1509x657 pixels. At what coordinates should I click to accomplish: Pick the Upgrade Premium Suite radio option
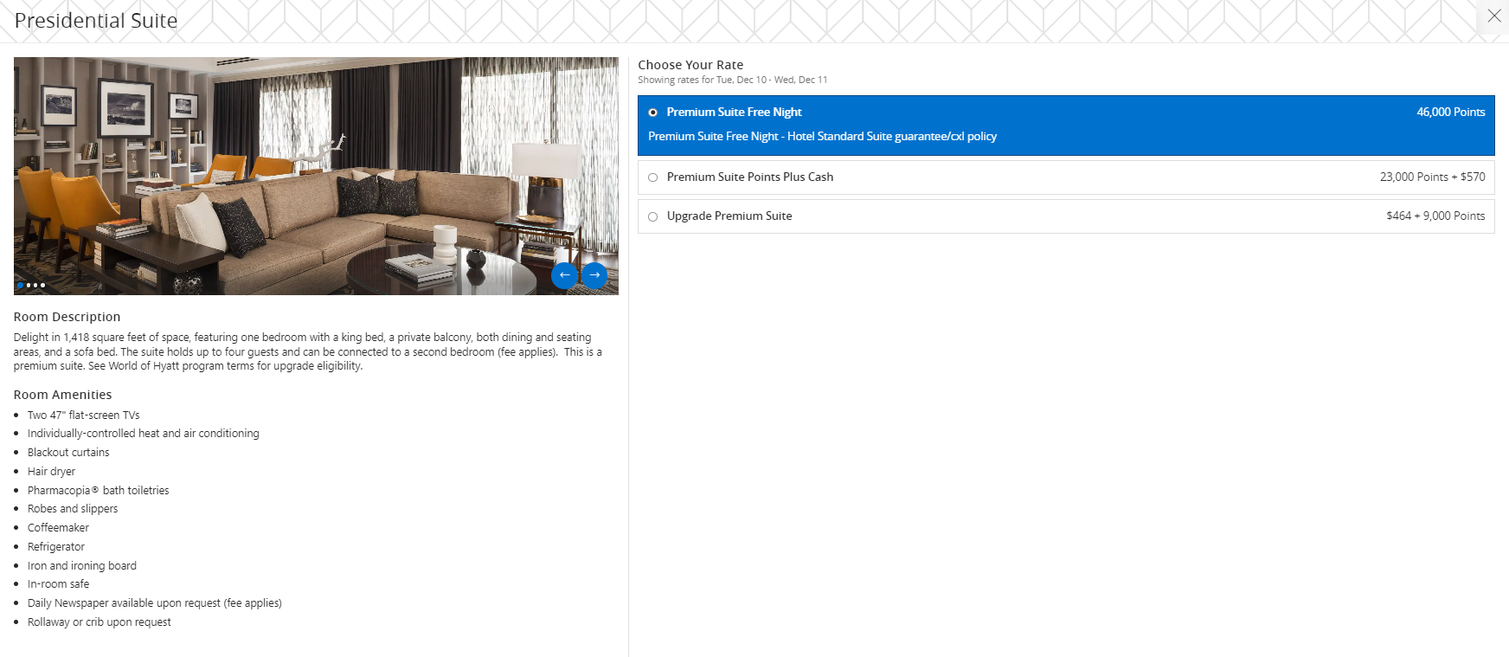[x=652, y=216]
